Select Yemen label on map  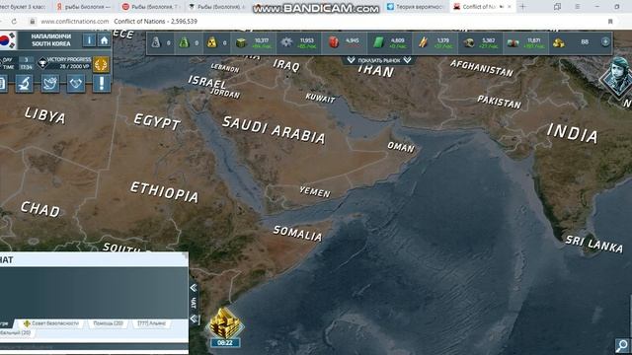coord(315,192)
